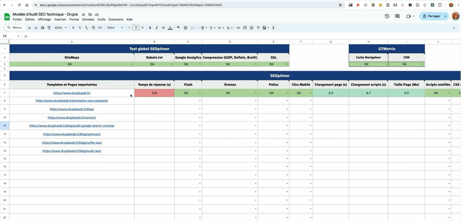Open the cell borders tool
461x221 pixels.
pos(185,28)
